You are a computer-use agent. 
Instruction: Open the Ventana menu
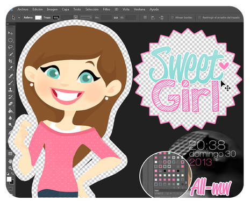coord(139,9)
